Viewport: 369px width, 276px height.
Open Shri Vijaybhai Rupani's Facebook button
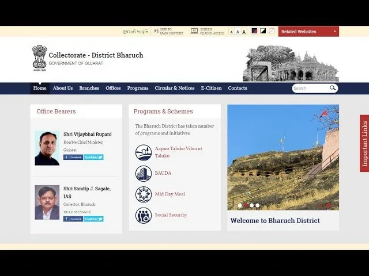click(73, 157)
